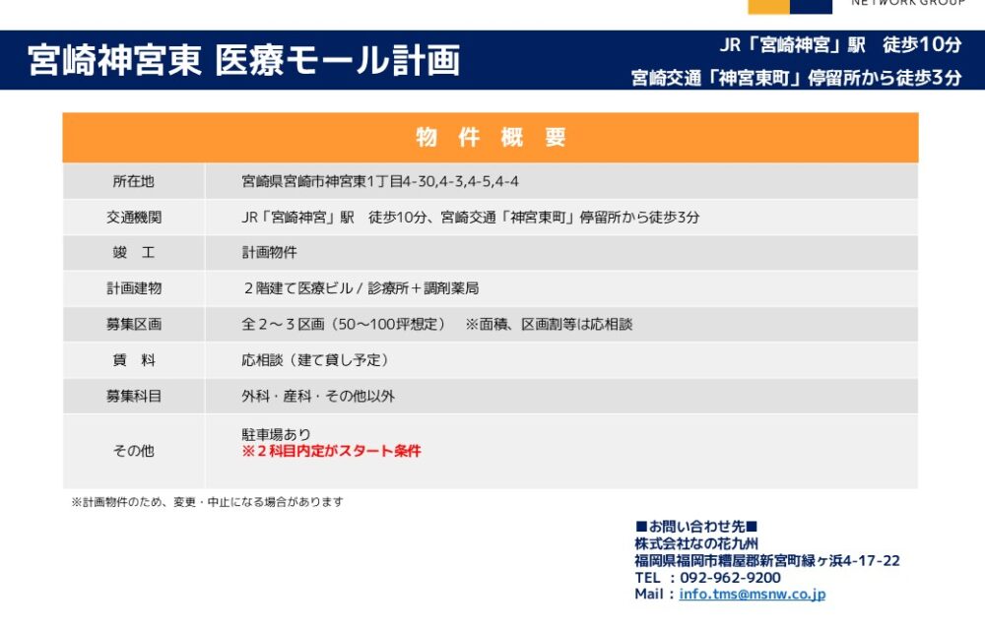The image size is (985, 630).
Task: Click the 賃料 row label
Action: click(x=133, y=360)
